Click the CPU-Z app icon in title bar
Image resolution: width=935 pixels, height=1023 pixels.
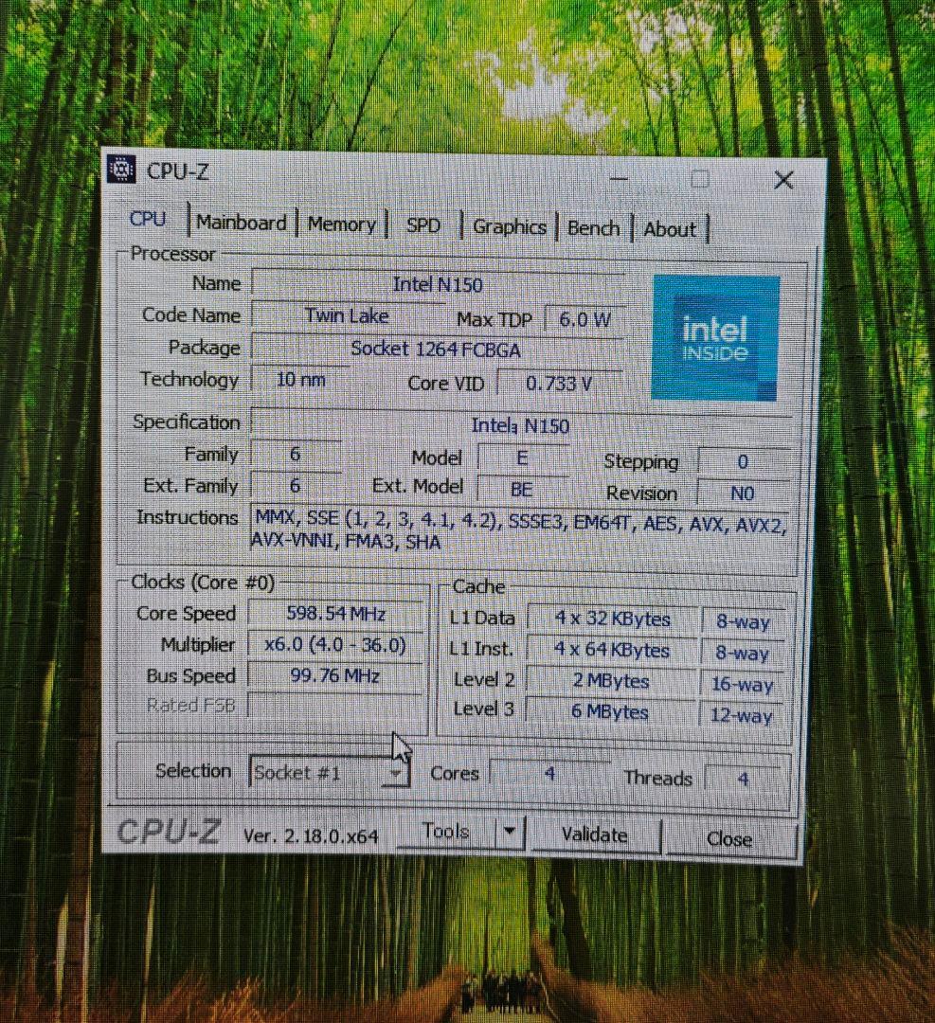tap(120, 170)
